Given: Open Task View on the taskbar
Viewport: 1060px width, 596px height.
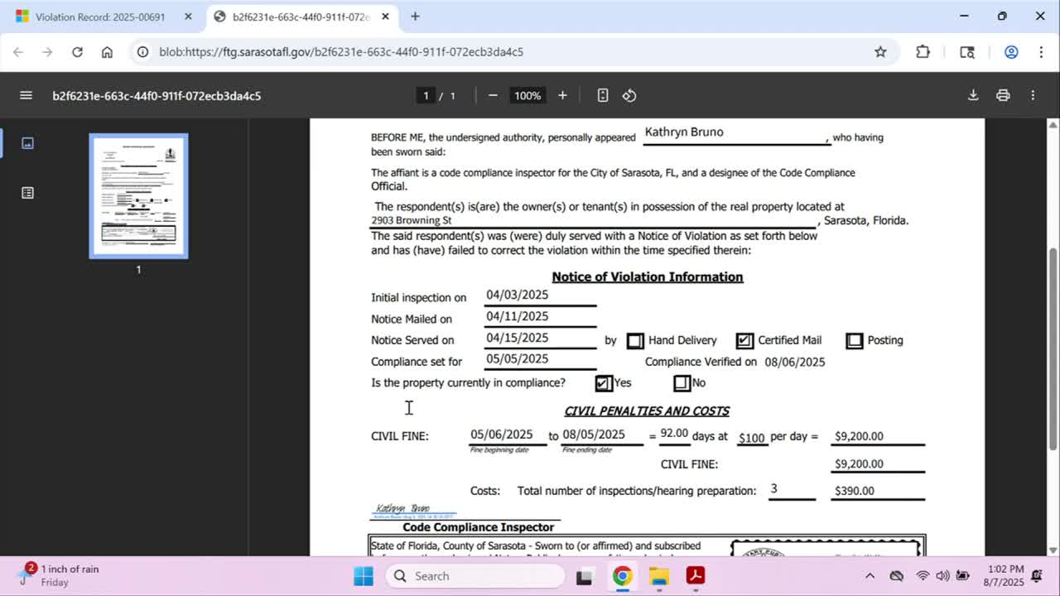Looking at the screenshot, I should [585, 576].
